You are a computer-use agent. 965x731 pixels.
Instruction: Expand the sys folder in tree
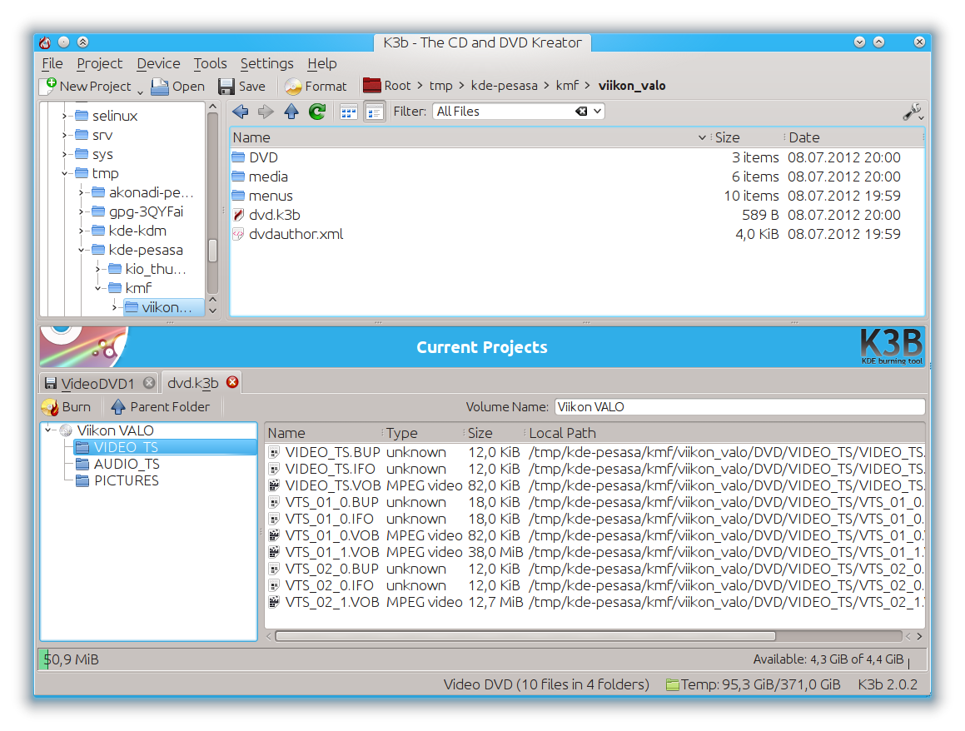(x=65, y=154)
